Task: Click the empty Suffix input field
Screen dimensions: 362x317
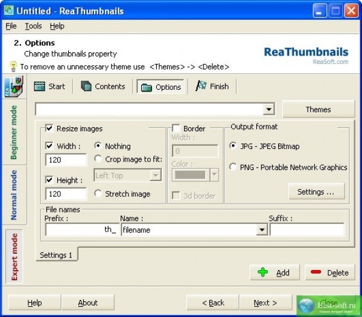Action: (x=307, y=230)
